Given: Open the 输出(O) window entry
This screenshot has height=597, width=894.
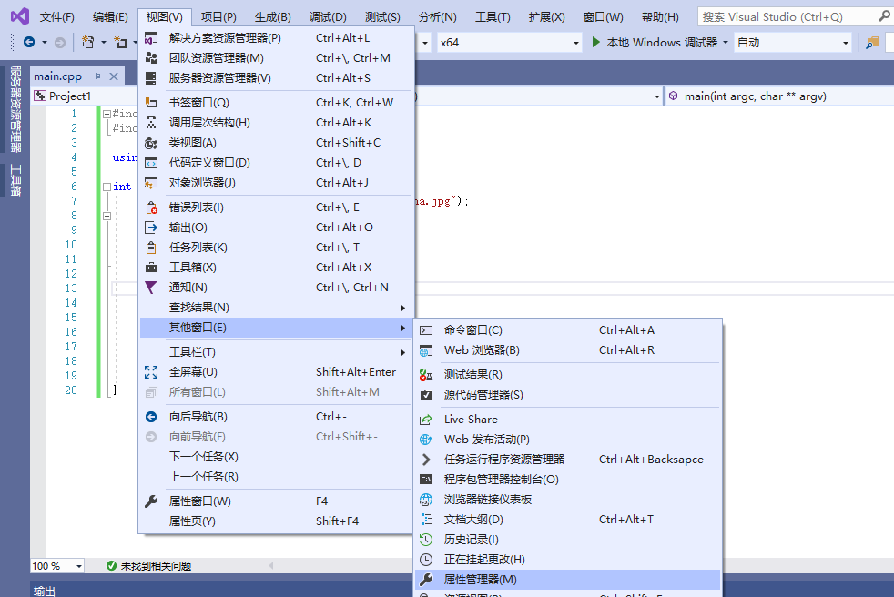Looking at the screenshot, I should (276, 228).
